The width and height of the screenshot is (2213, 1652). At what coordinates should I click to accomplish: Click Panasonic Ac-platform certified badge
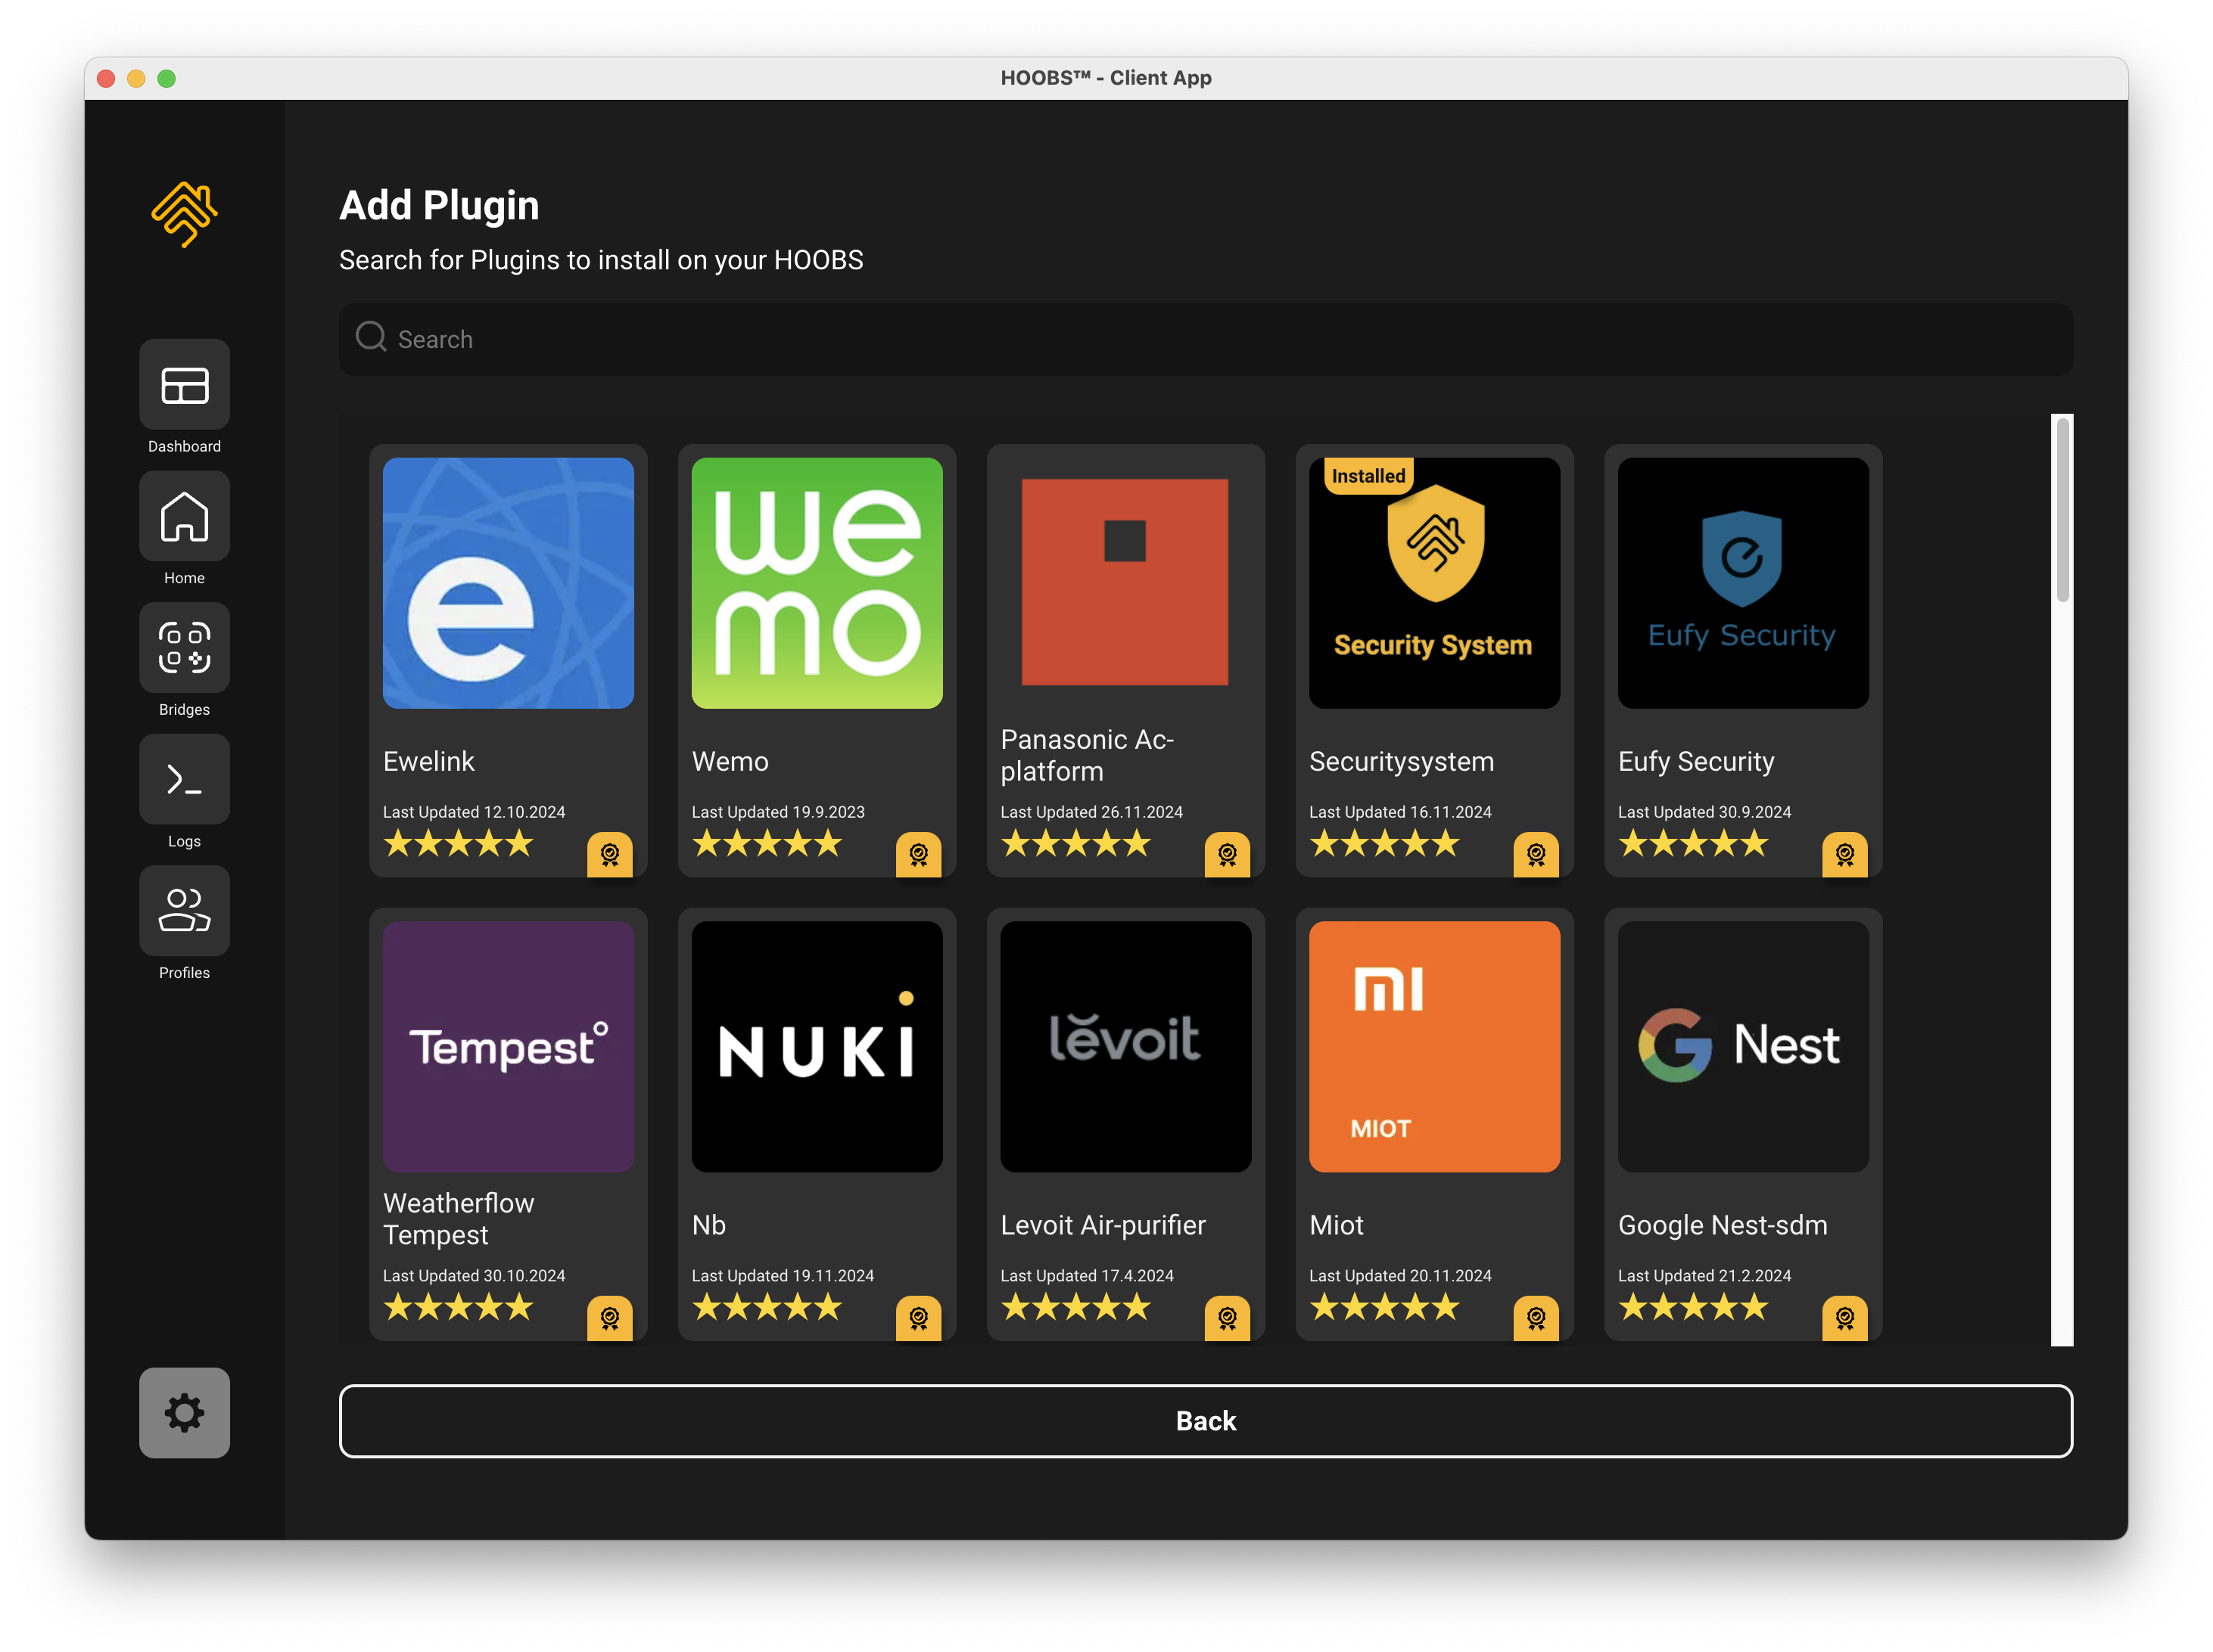[x=1228, y=854]
